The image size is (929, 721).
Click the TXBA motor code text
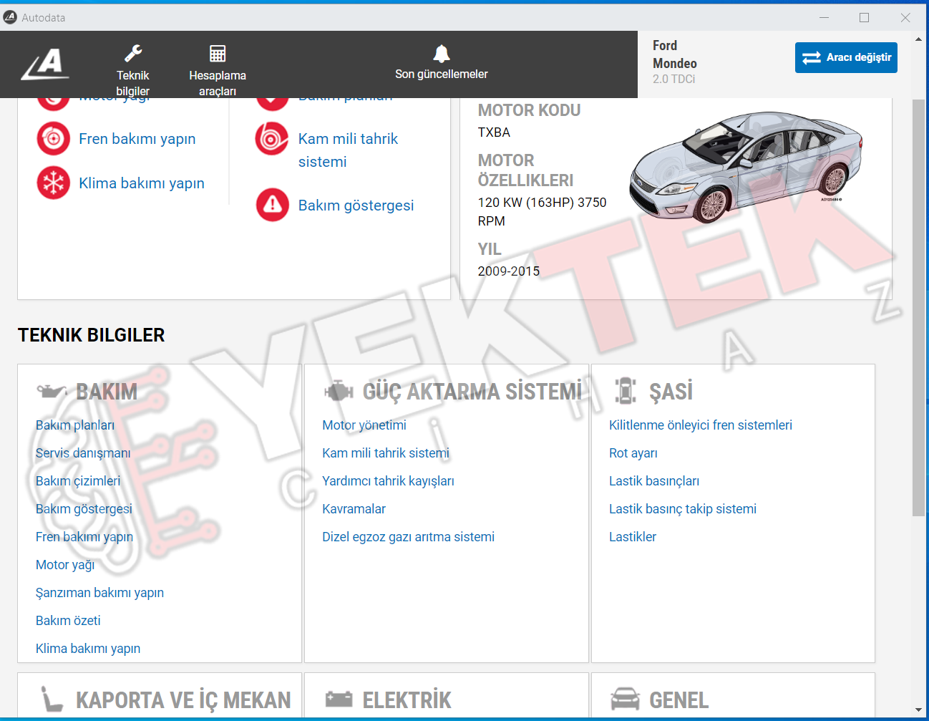pos(494,132)
